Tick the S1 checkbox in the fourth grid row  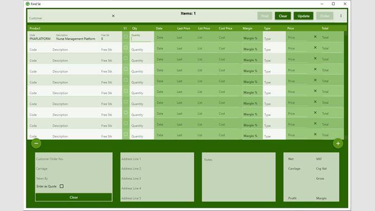(x=126, y=69)
